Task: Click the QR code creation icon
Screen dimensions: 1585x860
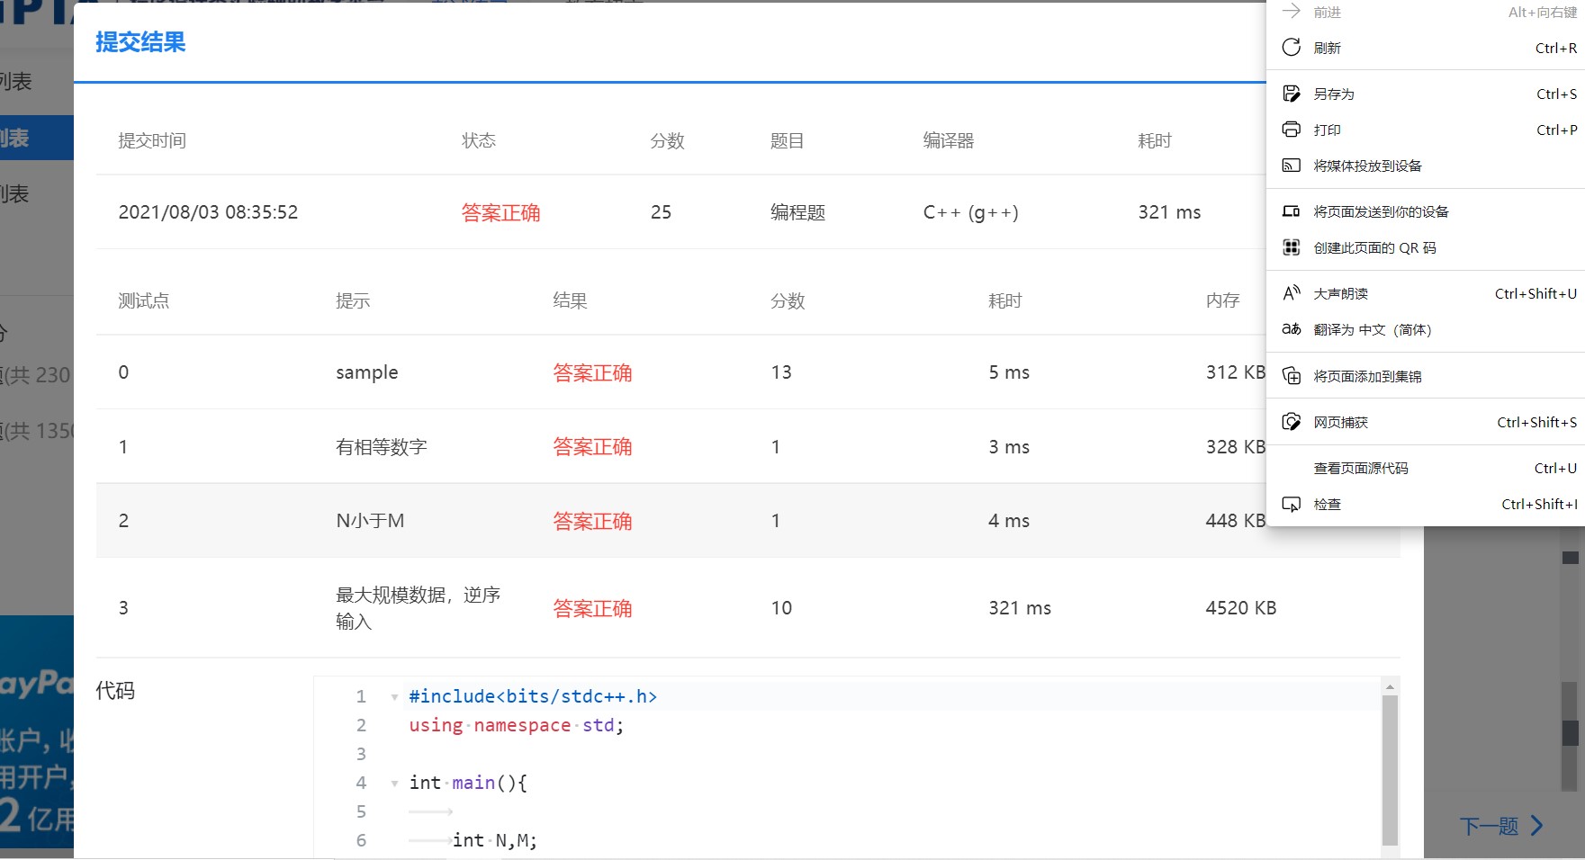Action: coord(1292,247)
